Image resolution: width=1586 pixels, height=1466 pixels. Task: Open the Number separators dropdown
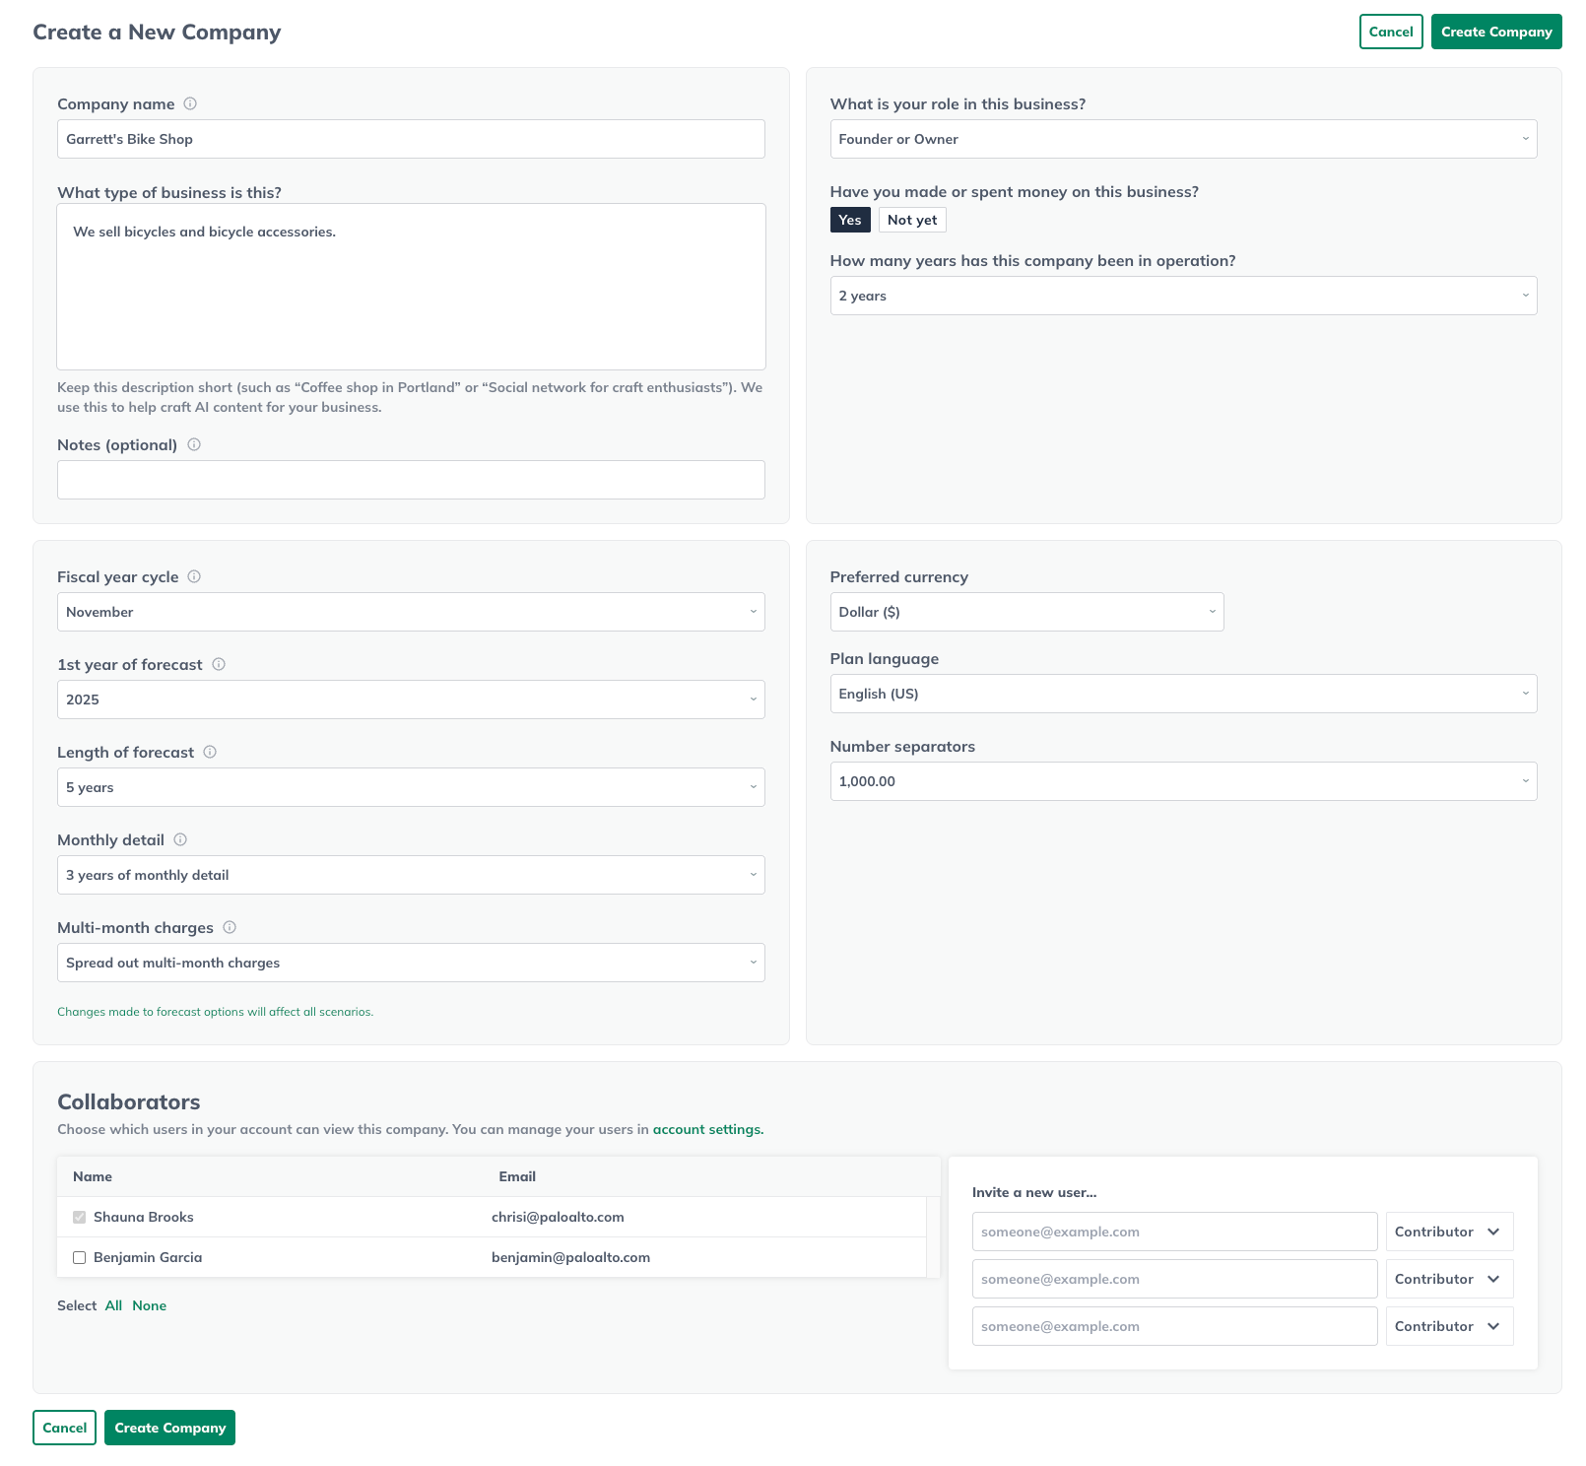(1182, 781)
